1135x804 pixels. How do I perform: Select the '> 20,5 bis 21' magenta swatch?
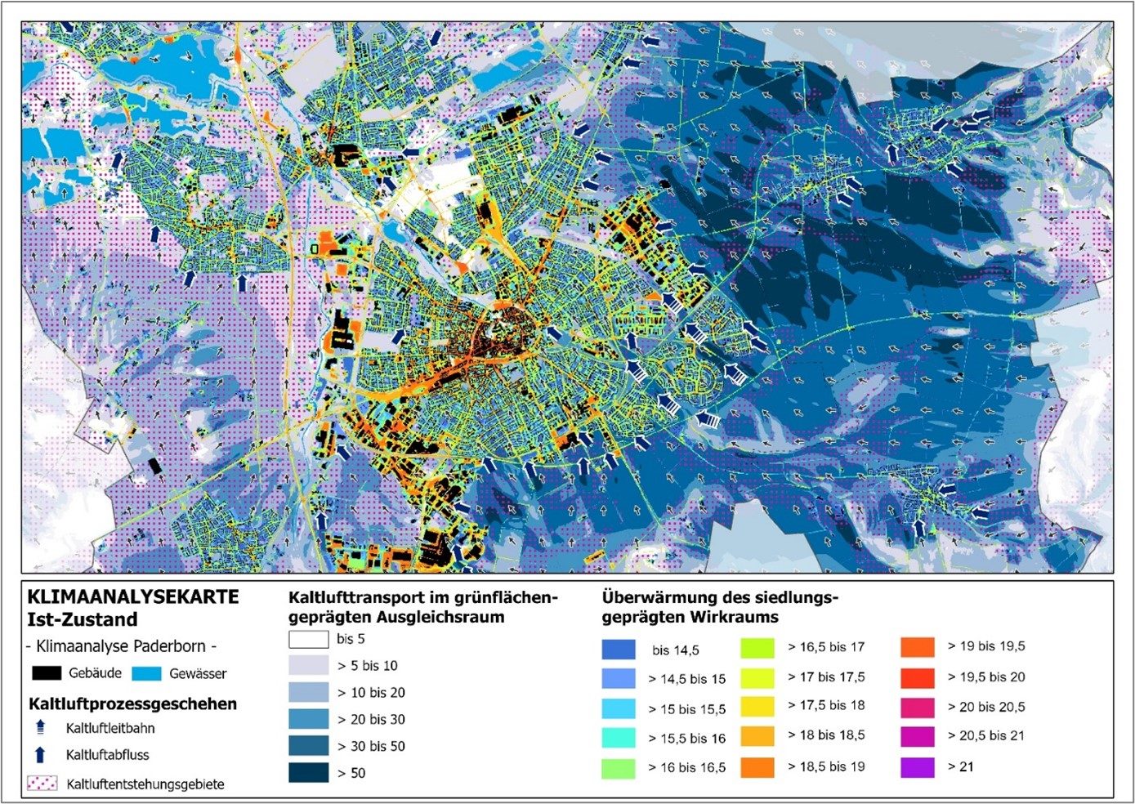pyautogui.click(x=918, y=736)
